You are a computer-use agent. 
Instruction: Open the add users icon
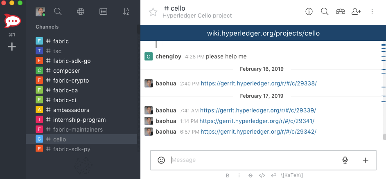click(356, 11)
